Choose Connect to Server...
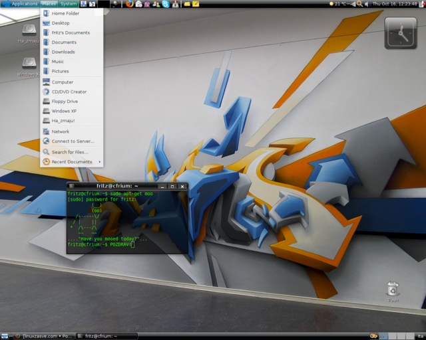This screenshot has width=426, height=340. coord(72,141)
